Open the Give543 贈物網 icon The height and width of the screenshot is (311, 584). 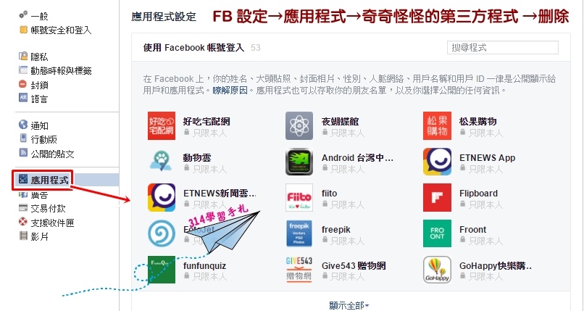click(299, 270)
